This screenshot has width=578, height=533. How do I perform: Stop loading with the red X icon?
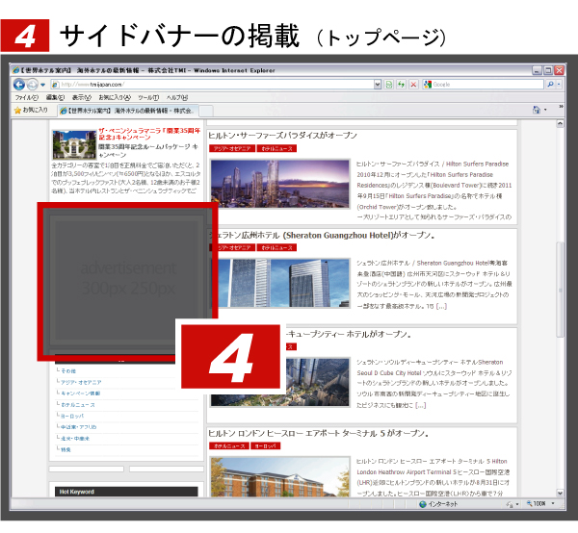[x=413, y=85]
